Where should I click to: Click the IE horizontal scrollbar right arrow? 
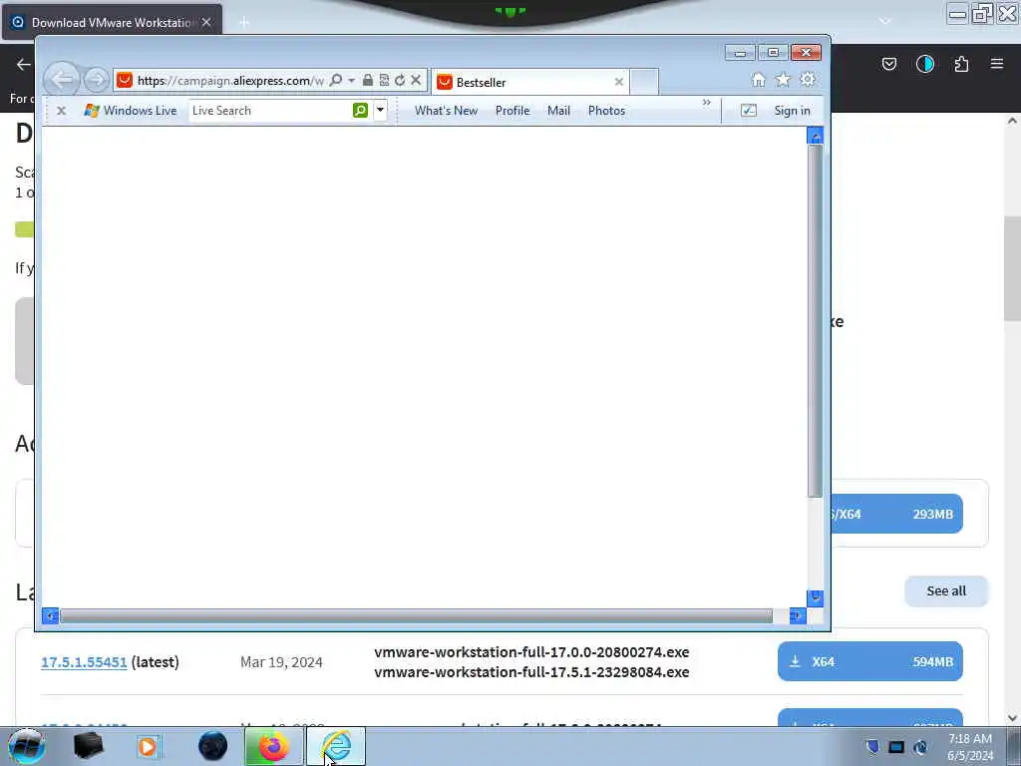[x=797, y=615]
